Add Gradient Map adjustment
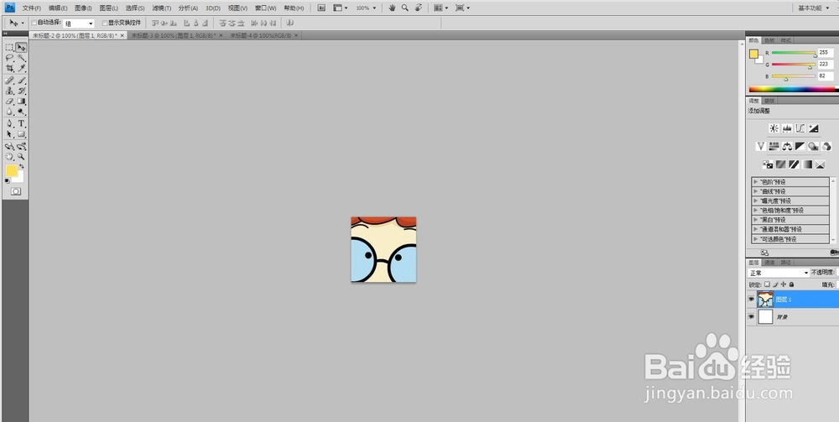 pos(807,164)
